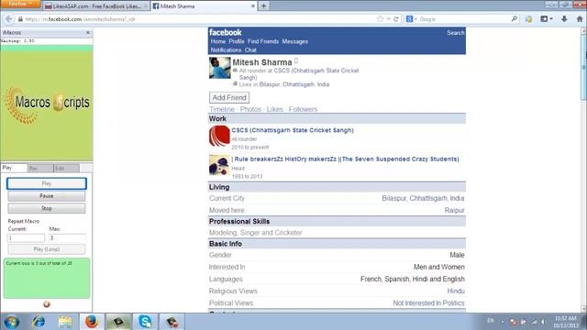The width and height of the screenshot is (587, 330).
Task: Go to the browser home page icon
Action: (580, 19)
